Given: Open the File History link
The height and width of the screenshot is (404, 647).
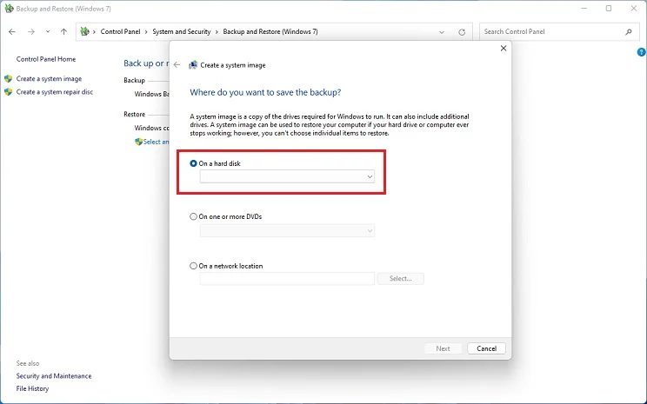Looking at the screenshot, I should [32, 388].
